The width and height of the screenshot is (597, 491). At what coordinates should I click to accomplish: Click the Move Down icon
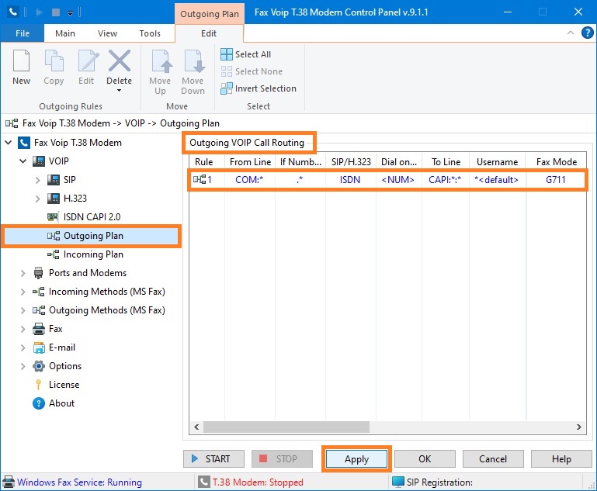point(193,61)
